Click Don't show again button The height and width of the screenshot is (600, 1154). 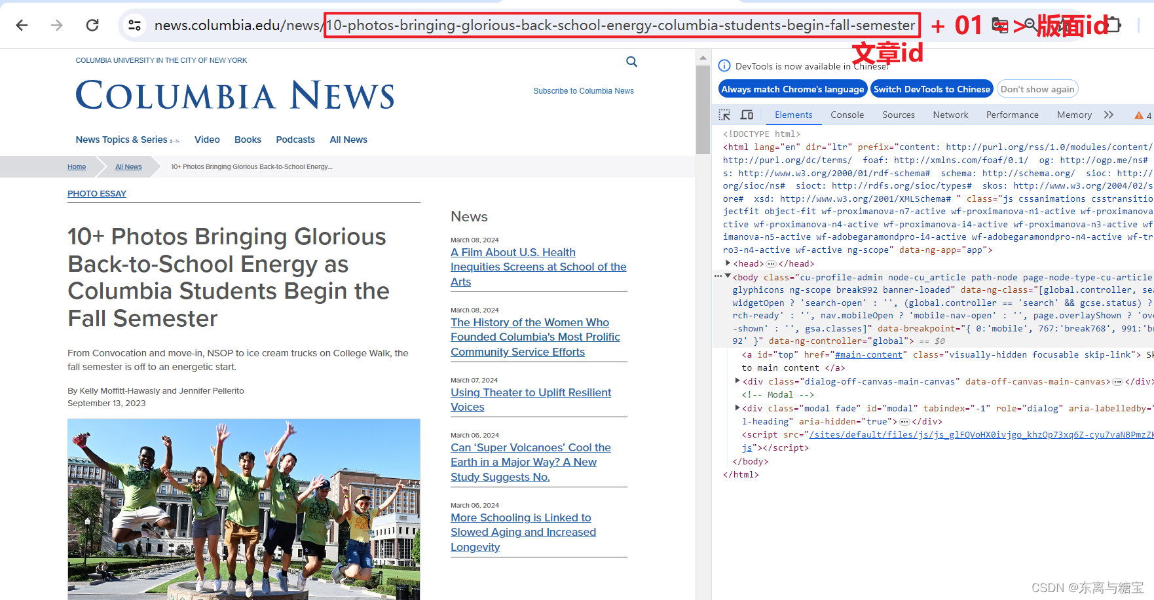point(1037,89)
